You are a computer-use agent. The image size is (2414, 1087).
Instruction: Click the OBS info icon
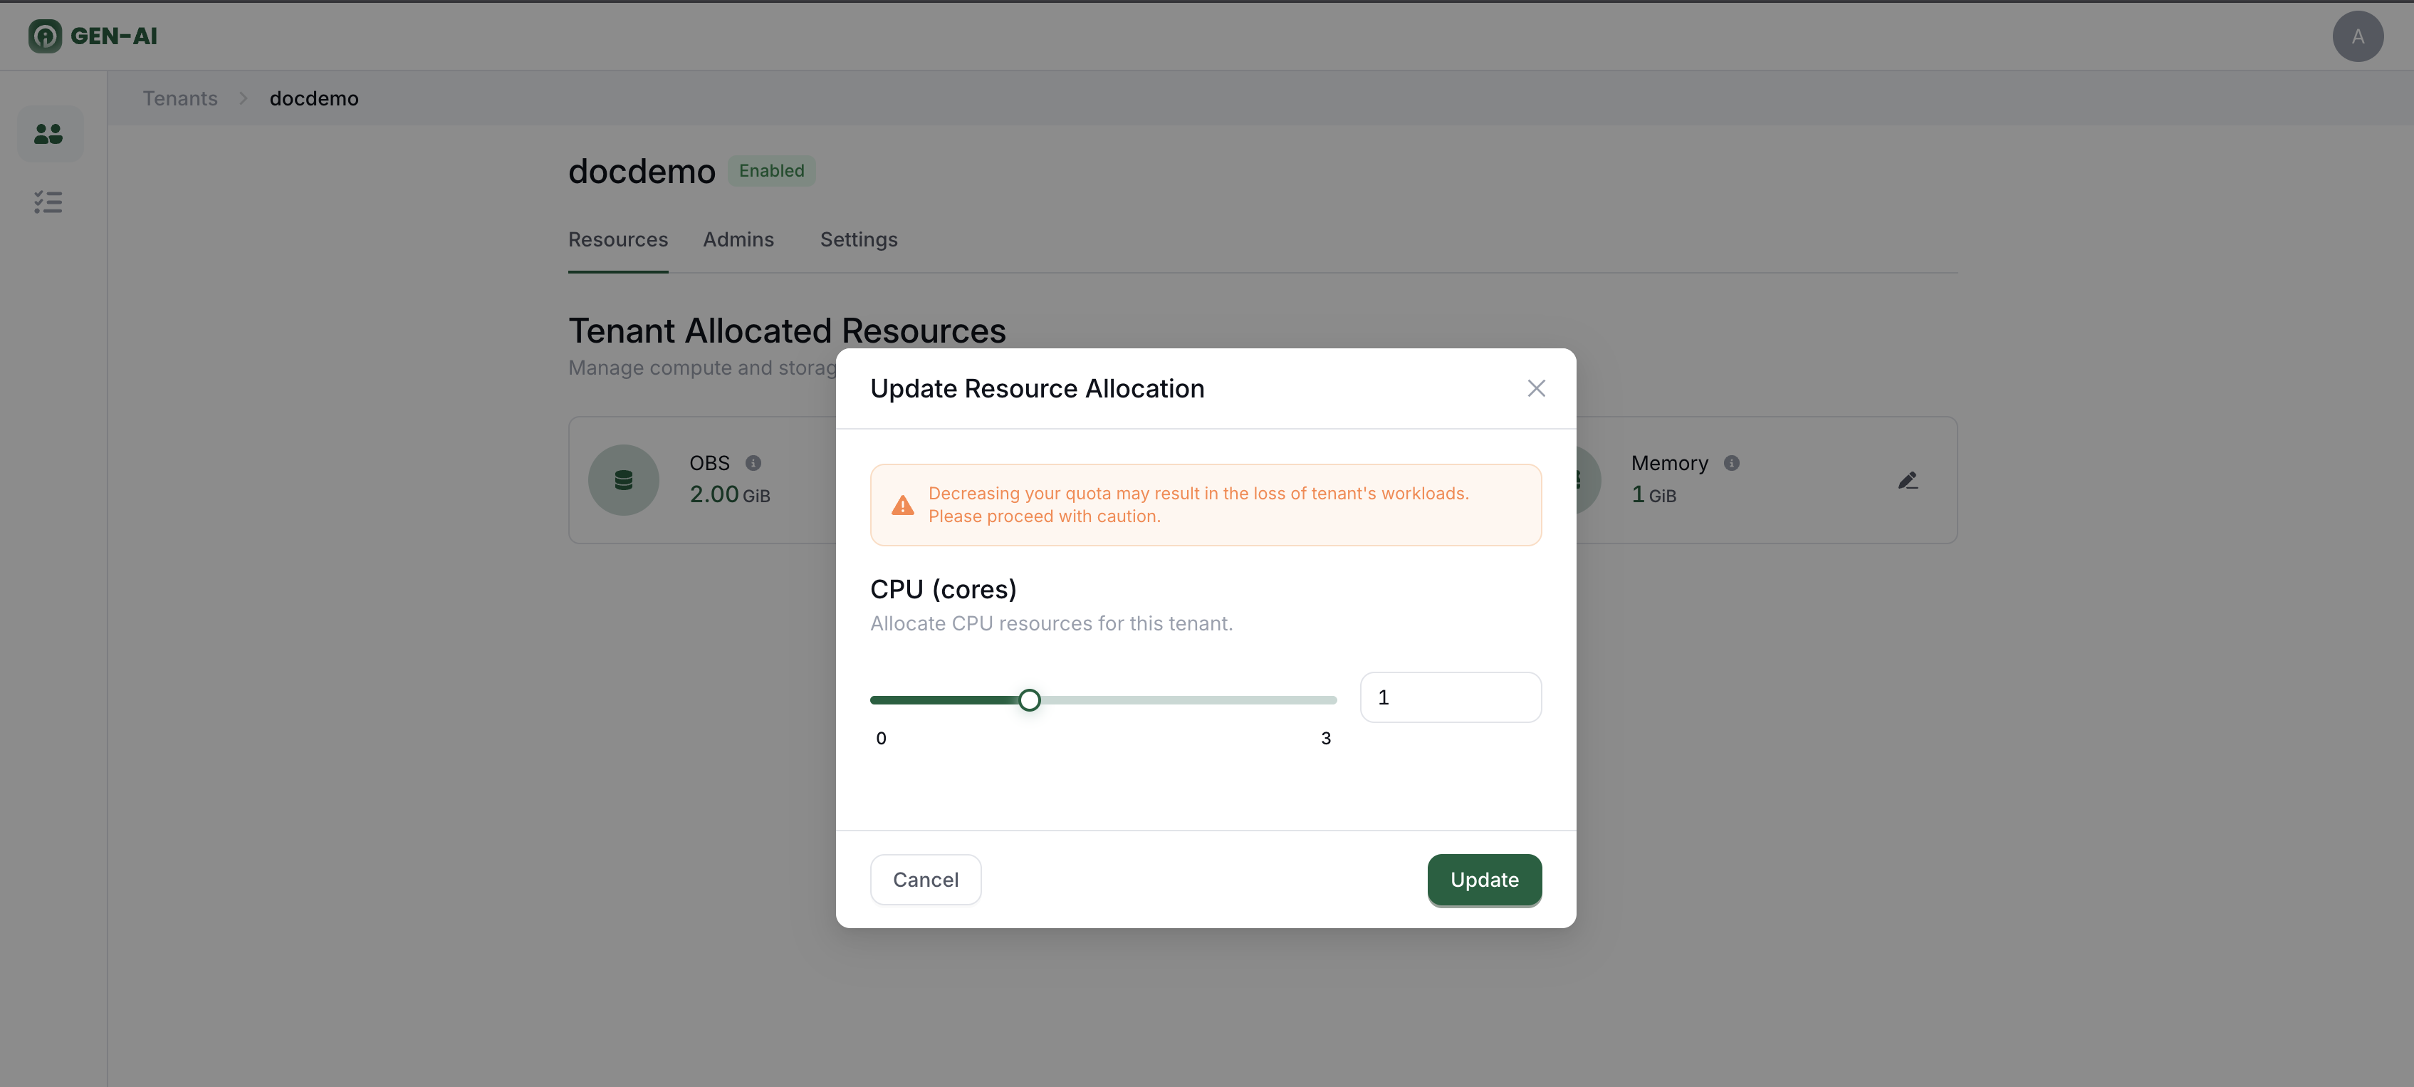tap(753, 463)
